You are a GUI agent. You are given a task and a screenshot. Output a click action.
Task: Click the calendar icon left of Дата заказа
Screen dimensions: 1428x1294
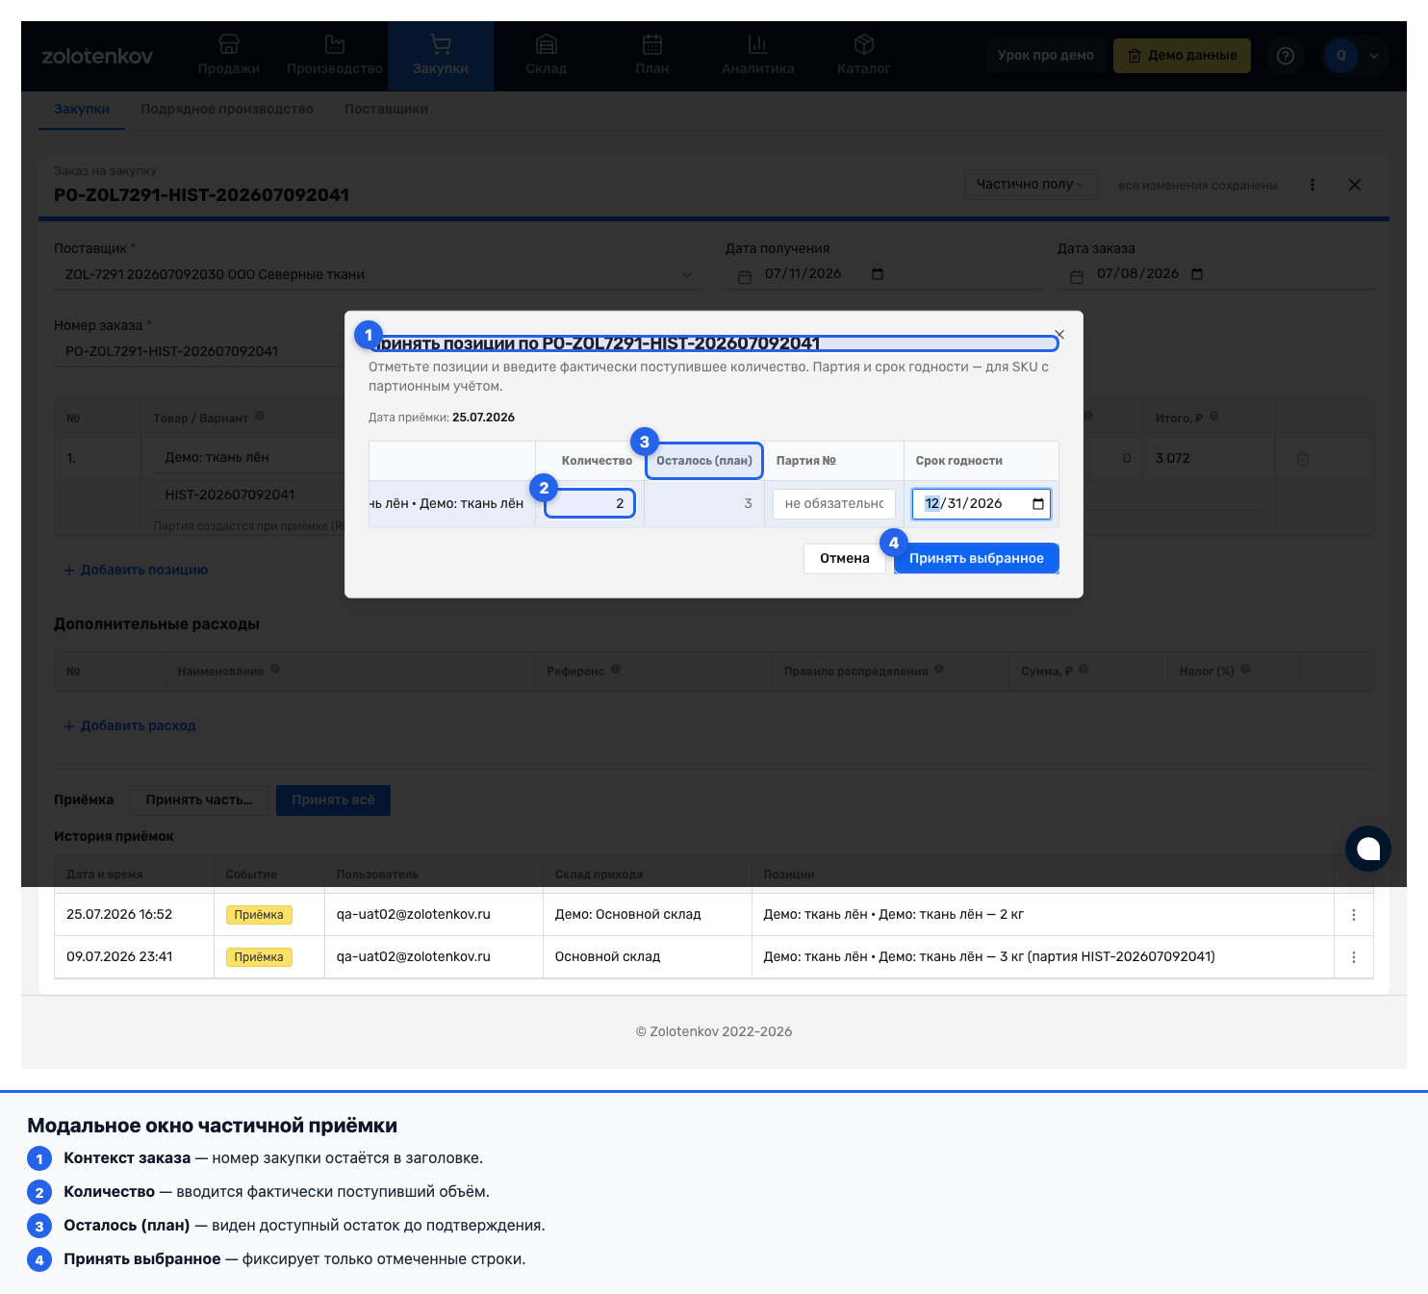(x=1077, y=277)
